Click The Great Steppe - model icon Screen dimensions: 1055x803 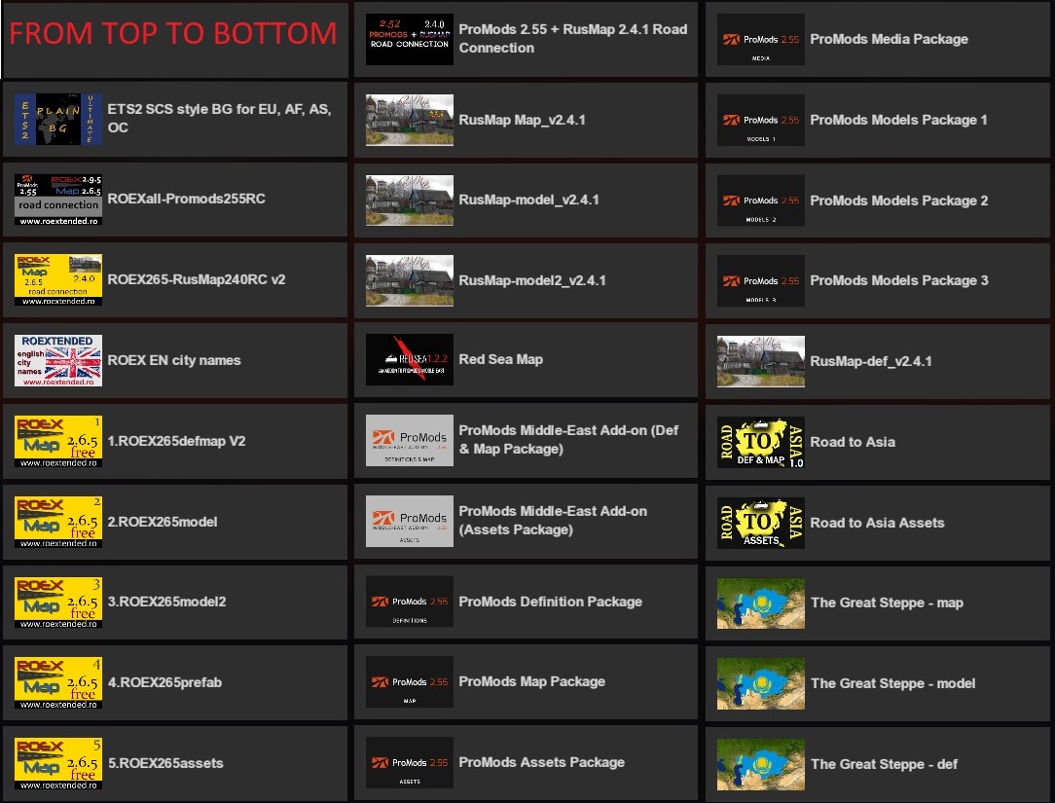point(761,684)
